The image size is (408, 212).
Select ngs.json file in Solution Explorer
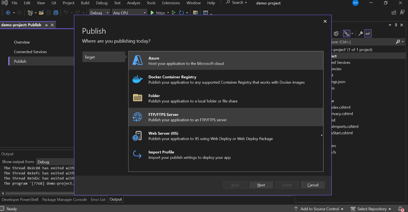338,82
